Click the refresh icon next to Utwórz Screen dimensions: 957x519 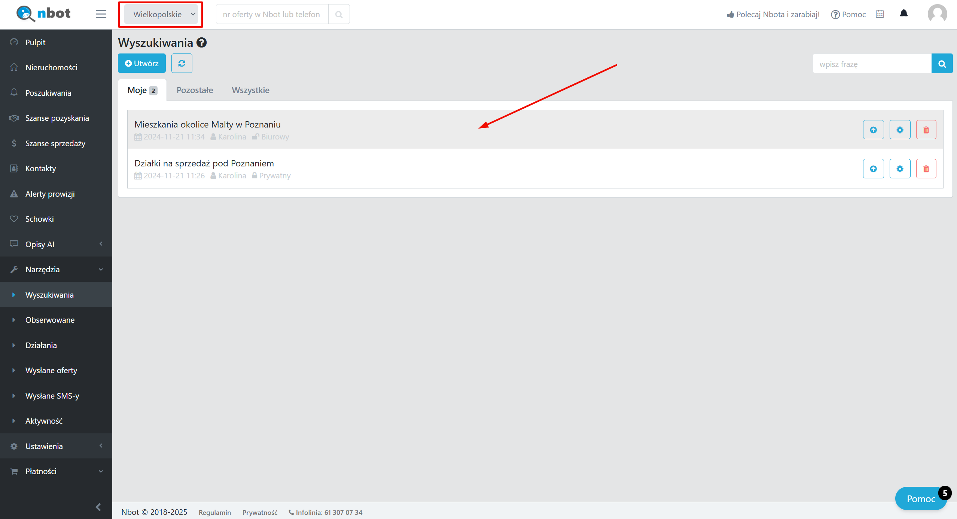(x=182, y=63)
